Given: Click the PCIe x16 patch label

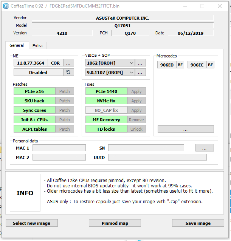Looking at the screenshot, I should [x=34, y=91].
